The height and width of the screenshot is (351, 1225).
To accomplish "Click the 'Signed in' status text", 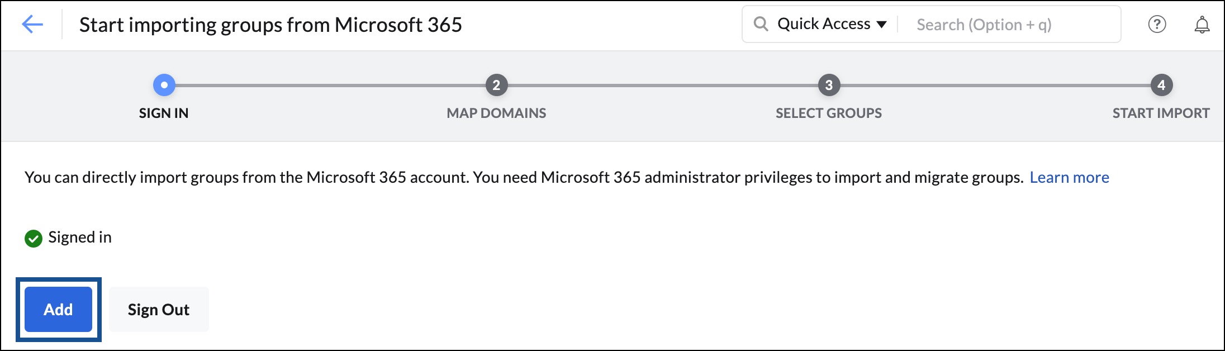I will [80, 237].
